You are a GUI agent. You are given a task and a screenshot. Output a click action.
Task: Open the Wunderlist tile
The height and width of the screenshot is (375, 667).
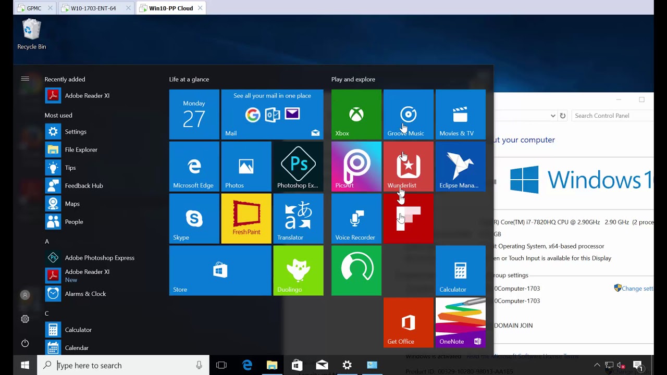tap(409, 167)
